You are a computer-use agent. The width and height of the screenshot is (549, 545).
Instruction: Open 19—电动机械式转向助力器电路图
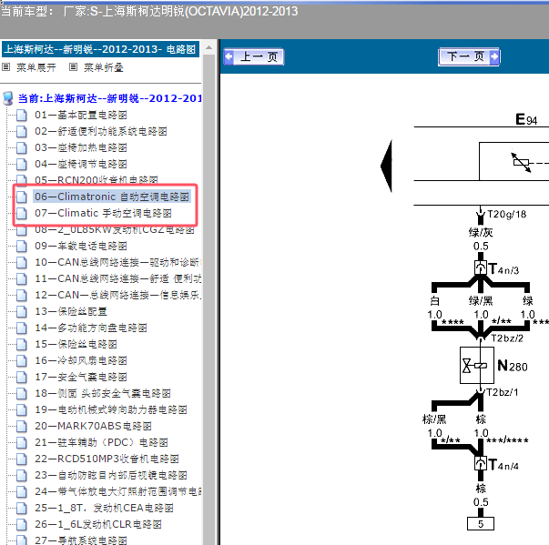(x=111, y=409)
